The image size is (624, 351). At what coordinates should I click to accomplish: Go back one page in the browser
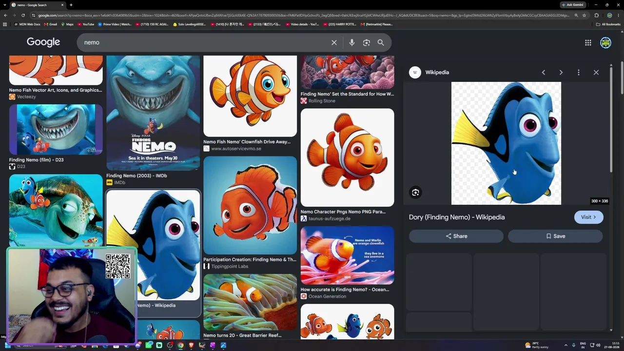[5, 15]
